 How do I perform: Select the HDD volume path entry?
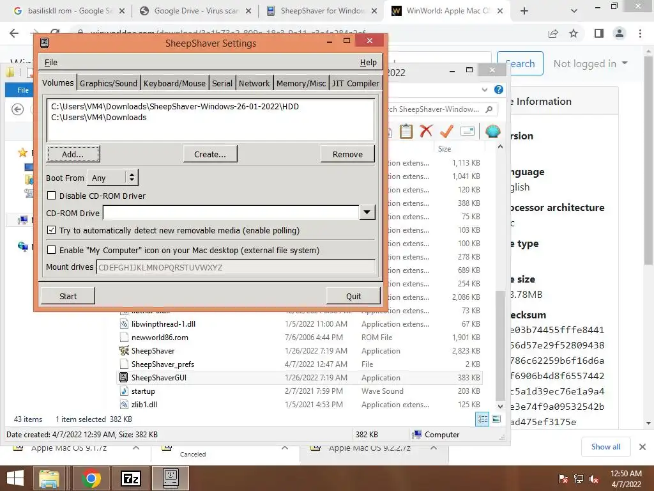pyautogui.click(x=175, y=107)
